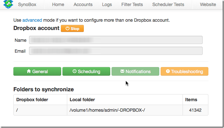224x128 pixels.
Task: Click the SynoBox logo icon
Action: coord(8,4)
